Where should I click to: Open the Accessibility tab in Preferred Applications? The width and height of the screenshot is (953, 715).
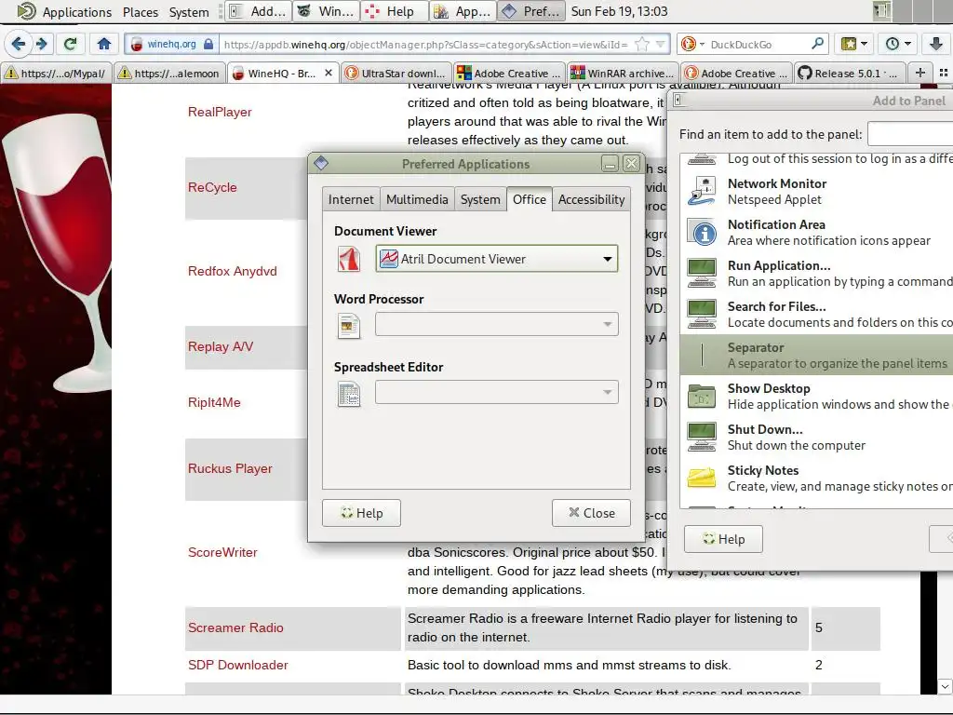tap(591, 199)
